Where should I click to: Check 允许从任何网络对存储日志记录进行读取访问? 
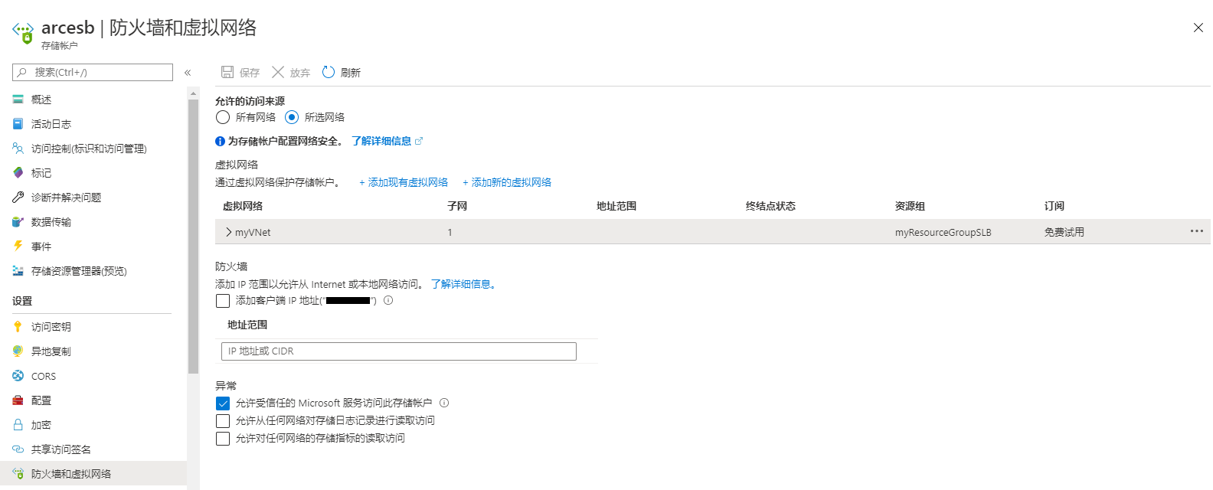(x=223, y=421)
